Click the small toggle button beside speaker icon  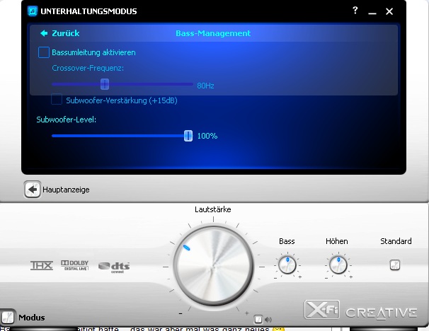[x=258, y=319]
